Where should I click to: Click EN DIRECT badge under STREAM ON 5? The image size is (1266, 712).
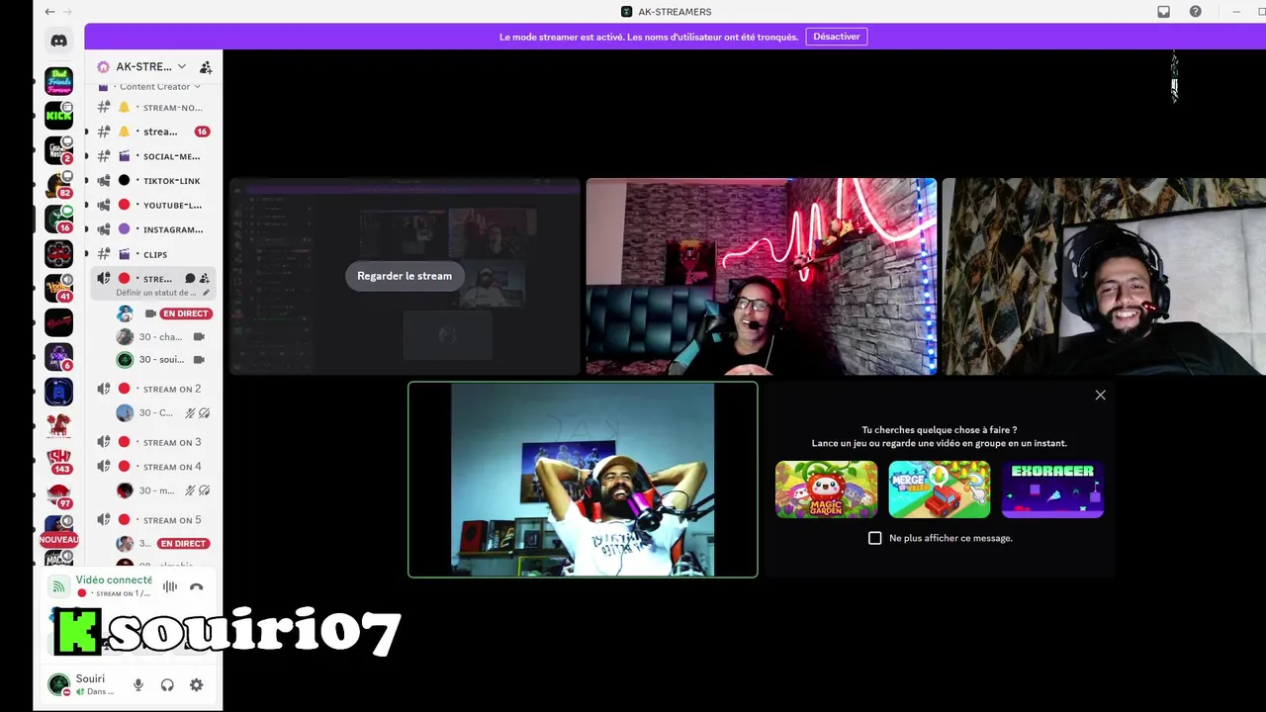pyautogui.click(x=183, y=544)
